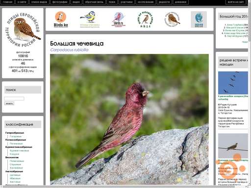Click the order name above 'Гагаровые'
This screenshot has width=251, height=188.
coord(15,133)
